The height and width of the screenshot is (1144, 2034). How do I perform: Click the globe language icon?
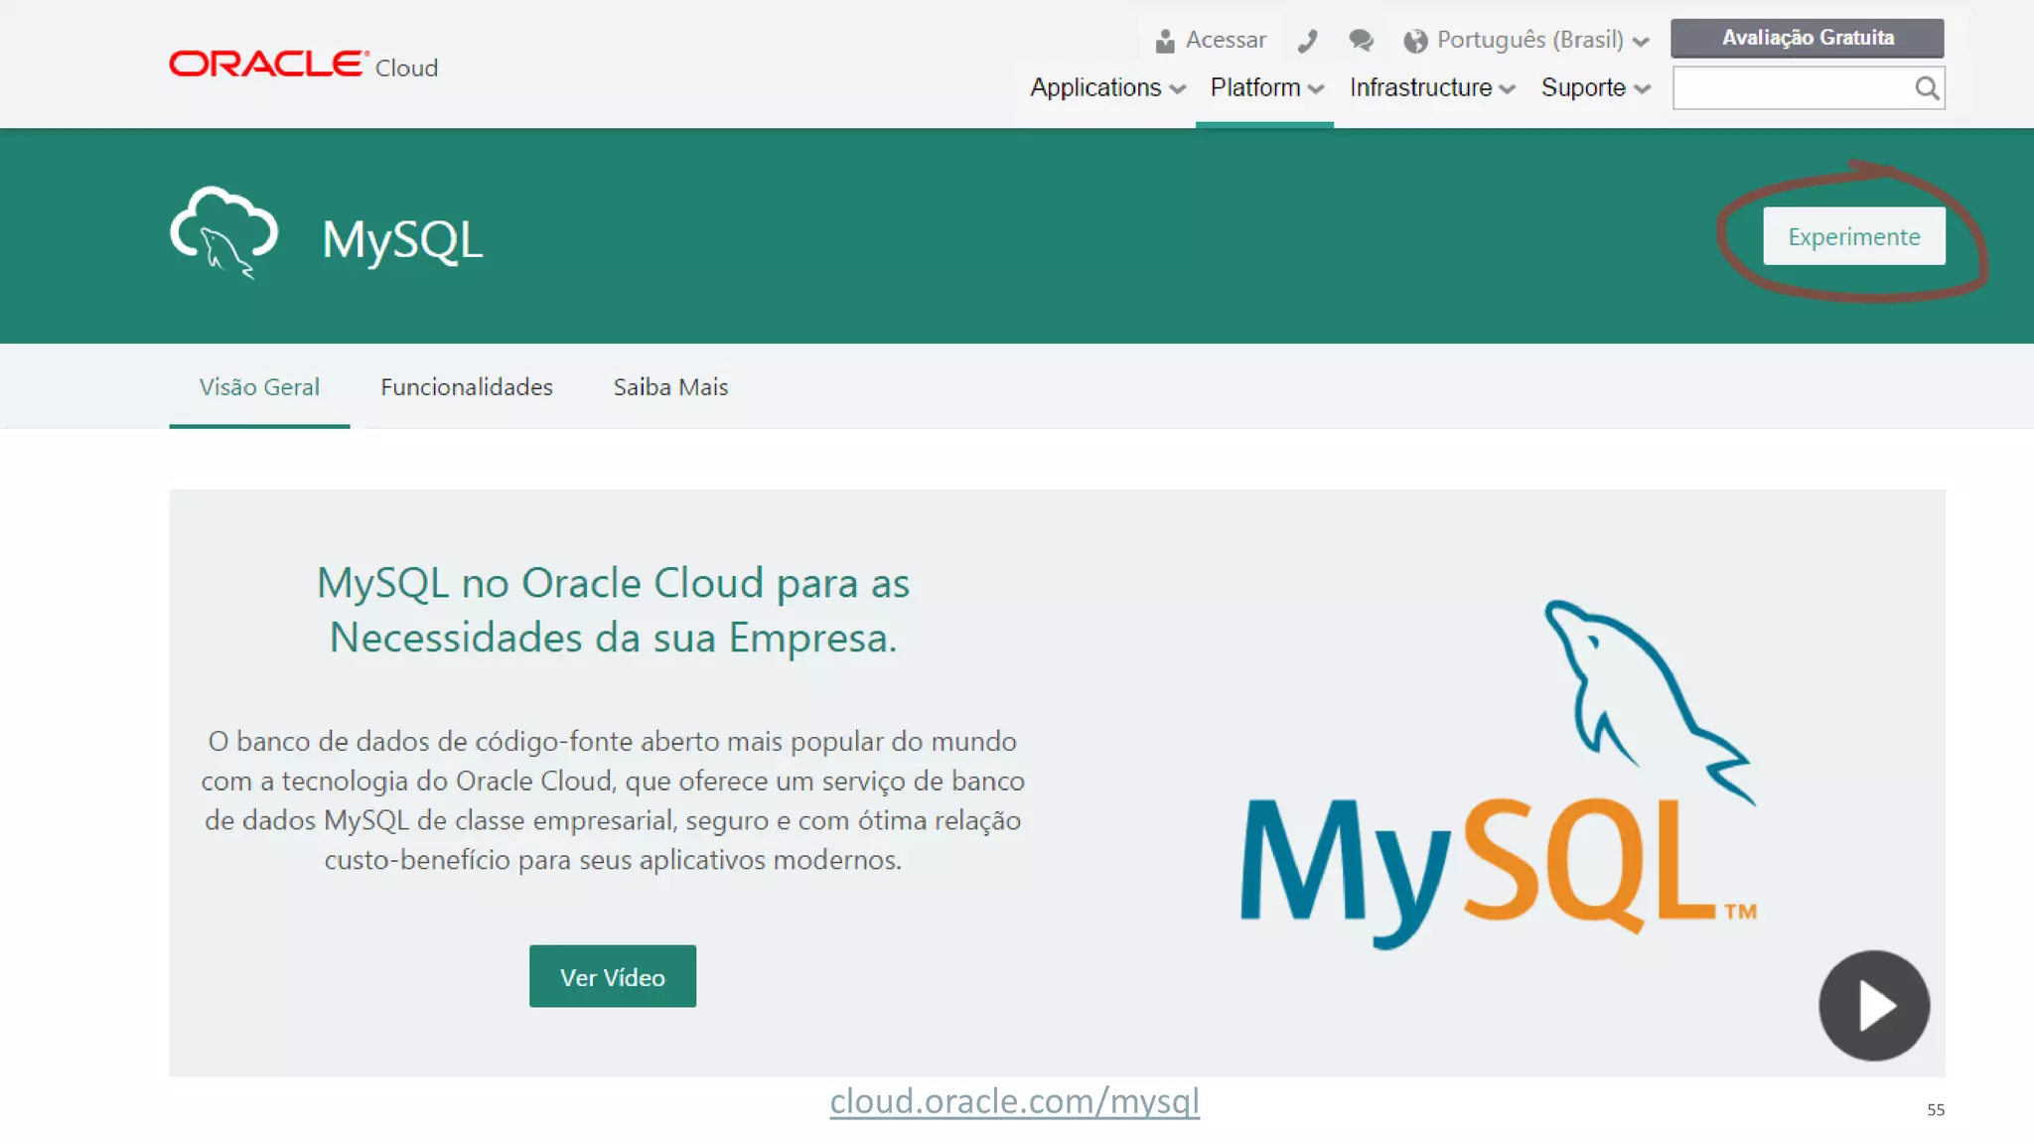tap(1415, 41)
